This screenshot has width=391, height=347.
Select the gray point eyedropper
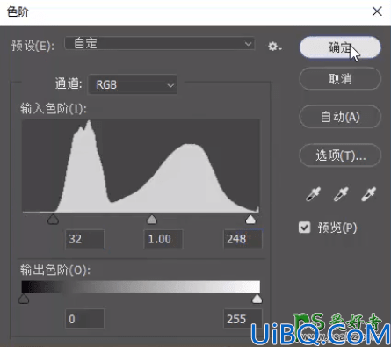click(341, 194)
